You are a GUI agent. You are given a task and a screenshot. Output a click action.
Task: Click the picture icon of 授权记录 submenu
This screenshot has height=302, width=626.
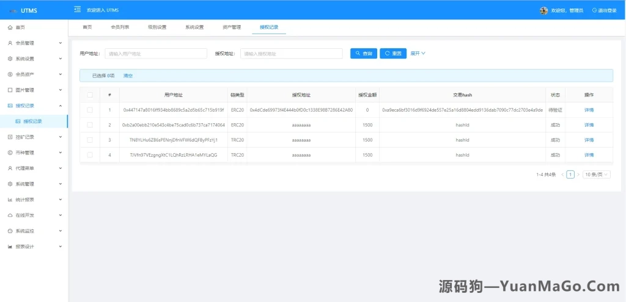pyautogui.click(x=18, y=121)
